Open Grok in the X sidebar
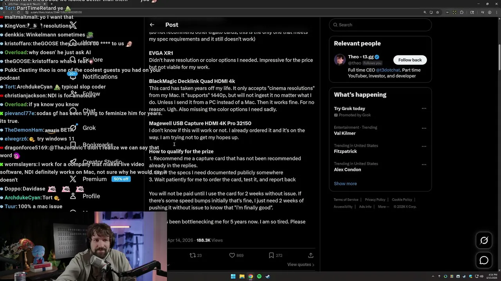This screenshot has height=281, width=501. 83,128
